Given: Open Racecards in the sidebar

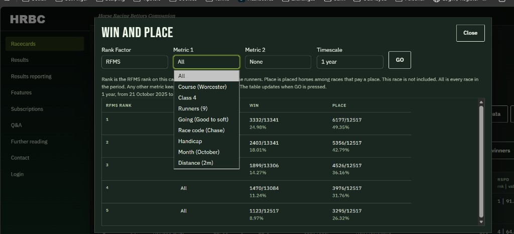Looking at the screenshot, I should pos(45,44).
